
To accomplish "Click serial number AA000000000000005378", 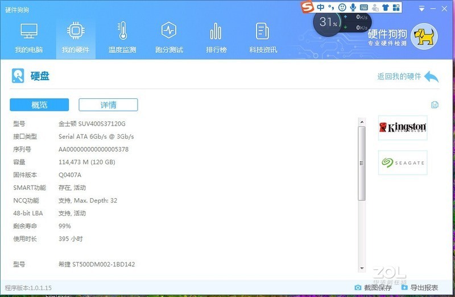I will (x=93, y=149).
